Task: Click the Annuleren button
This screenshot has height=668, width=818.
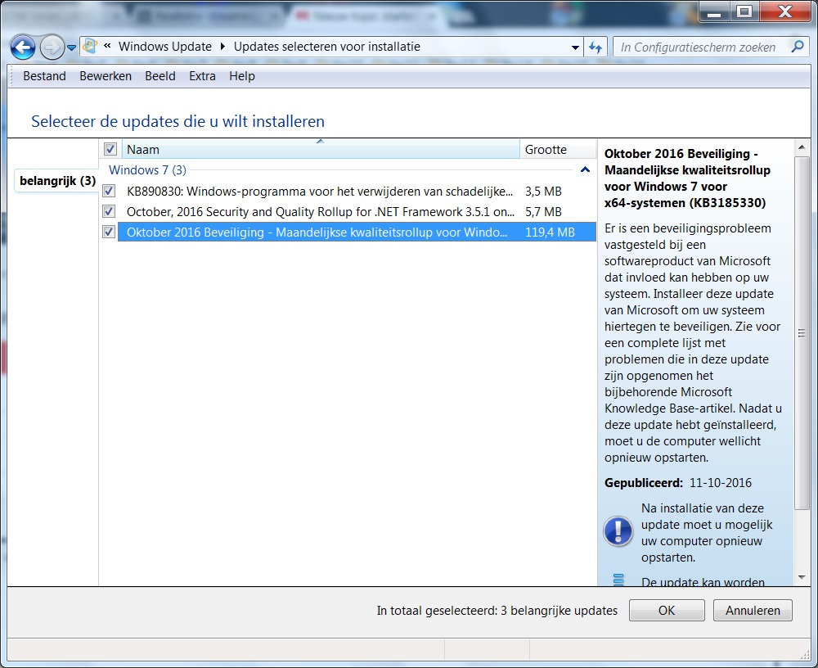Action: (753, 611)
